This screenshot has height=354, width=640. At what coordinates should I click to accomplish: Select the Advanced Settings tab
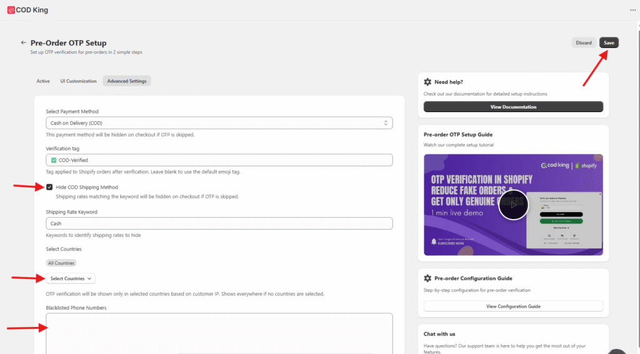127,81
